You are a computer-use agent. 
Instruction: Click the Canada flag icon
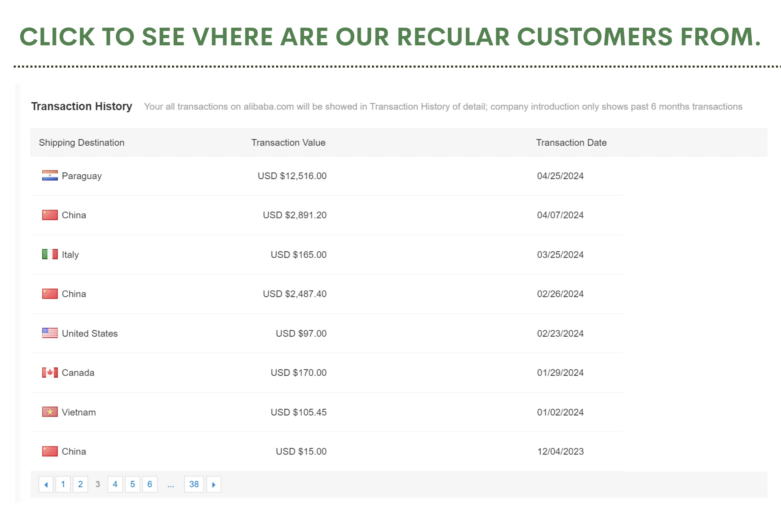click(50, 372)
